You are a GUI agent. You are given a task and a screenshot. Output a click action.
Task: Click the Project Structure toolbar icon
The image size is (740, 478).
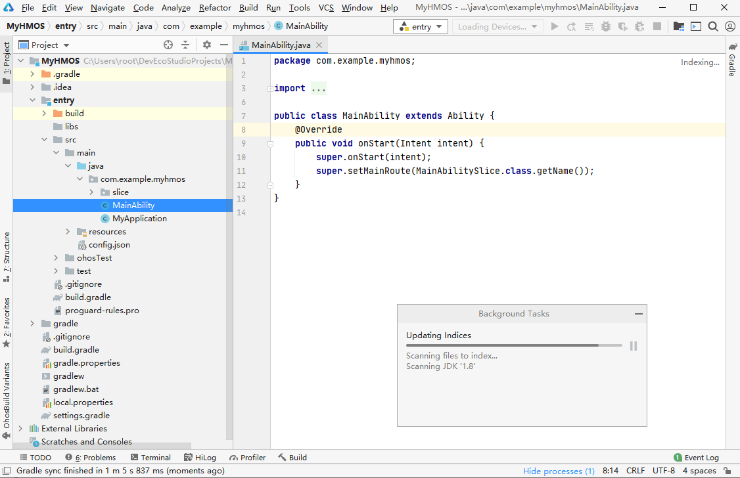[x=679, y=27]
